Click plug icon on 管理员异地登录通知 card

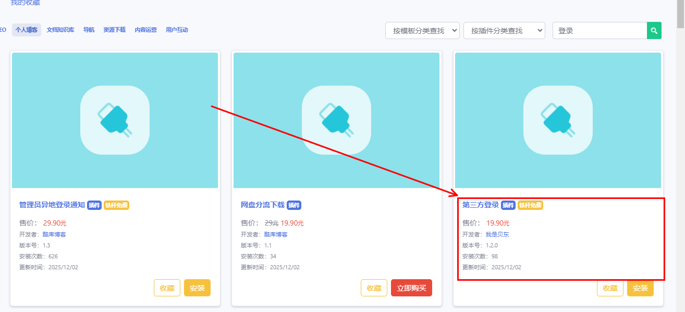coord(115,120)
